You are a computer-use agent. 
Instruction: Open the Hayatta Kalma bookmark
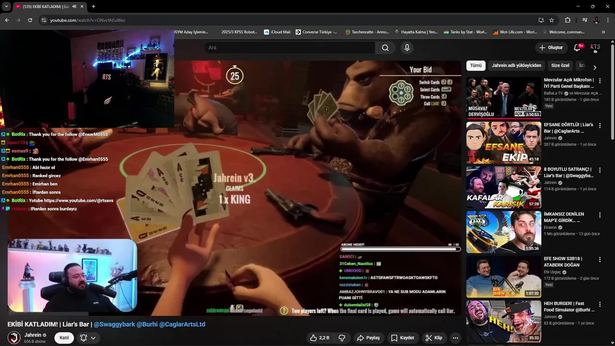[416, 32]
